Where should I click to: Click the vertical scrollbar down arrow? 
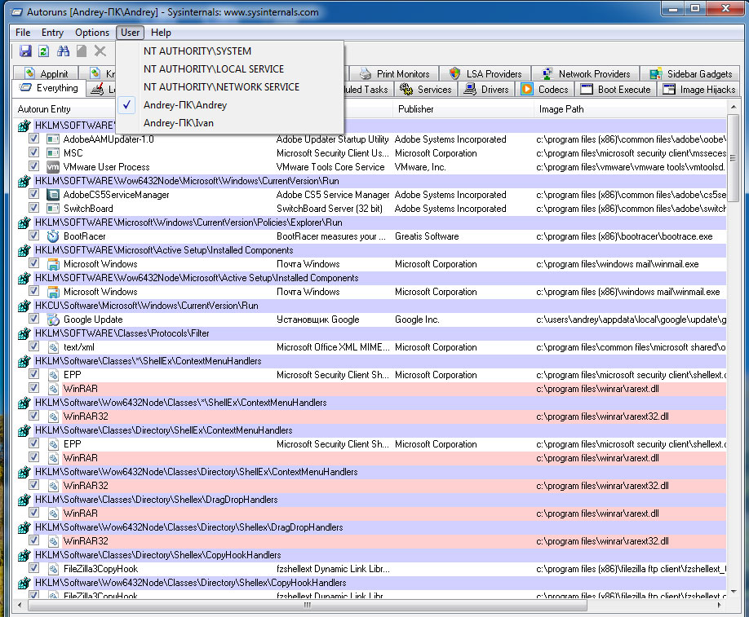(x=733, y=593)
